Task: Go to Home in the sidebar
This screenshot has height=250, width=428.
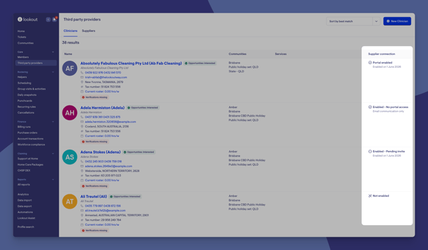Action: [21, 31]
